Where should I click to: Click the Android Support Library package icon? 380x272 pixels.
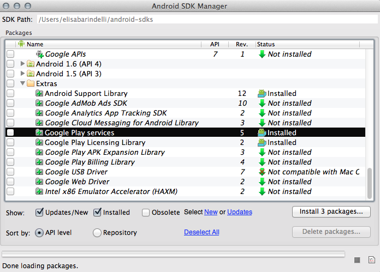(39, 93)
